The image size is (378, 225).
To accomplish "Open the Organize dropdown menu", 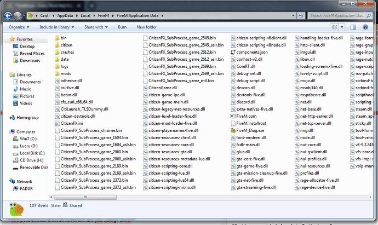I will point(19,27).
